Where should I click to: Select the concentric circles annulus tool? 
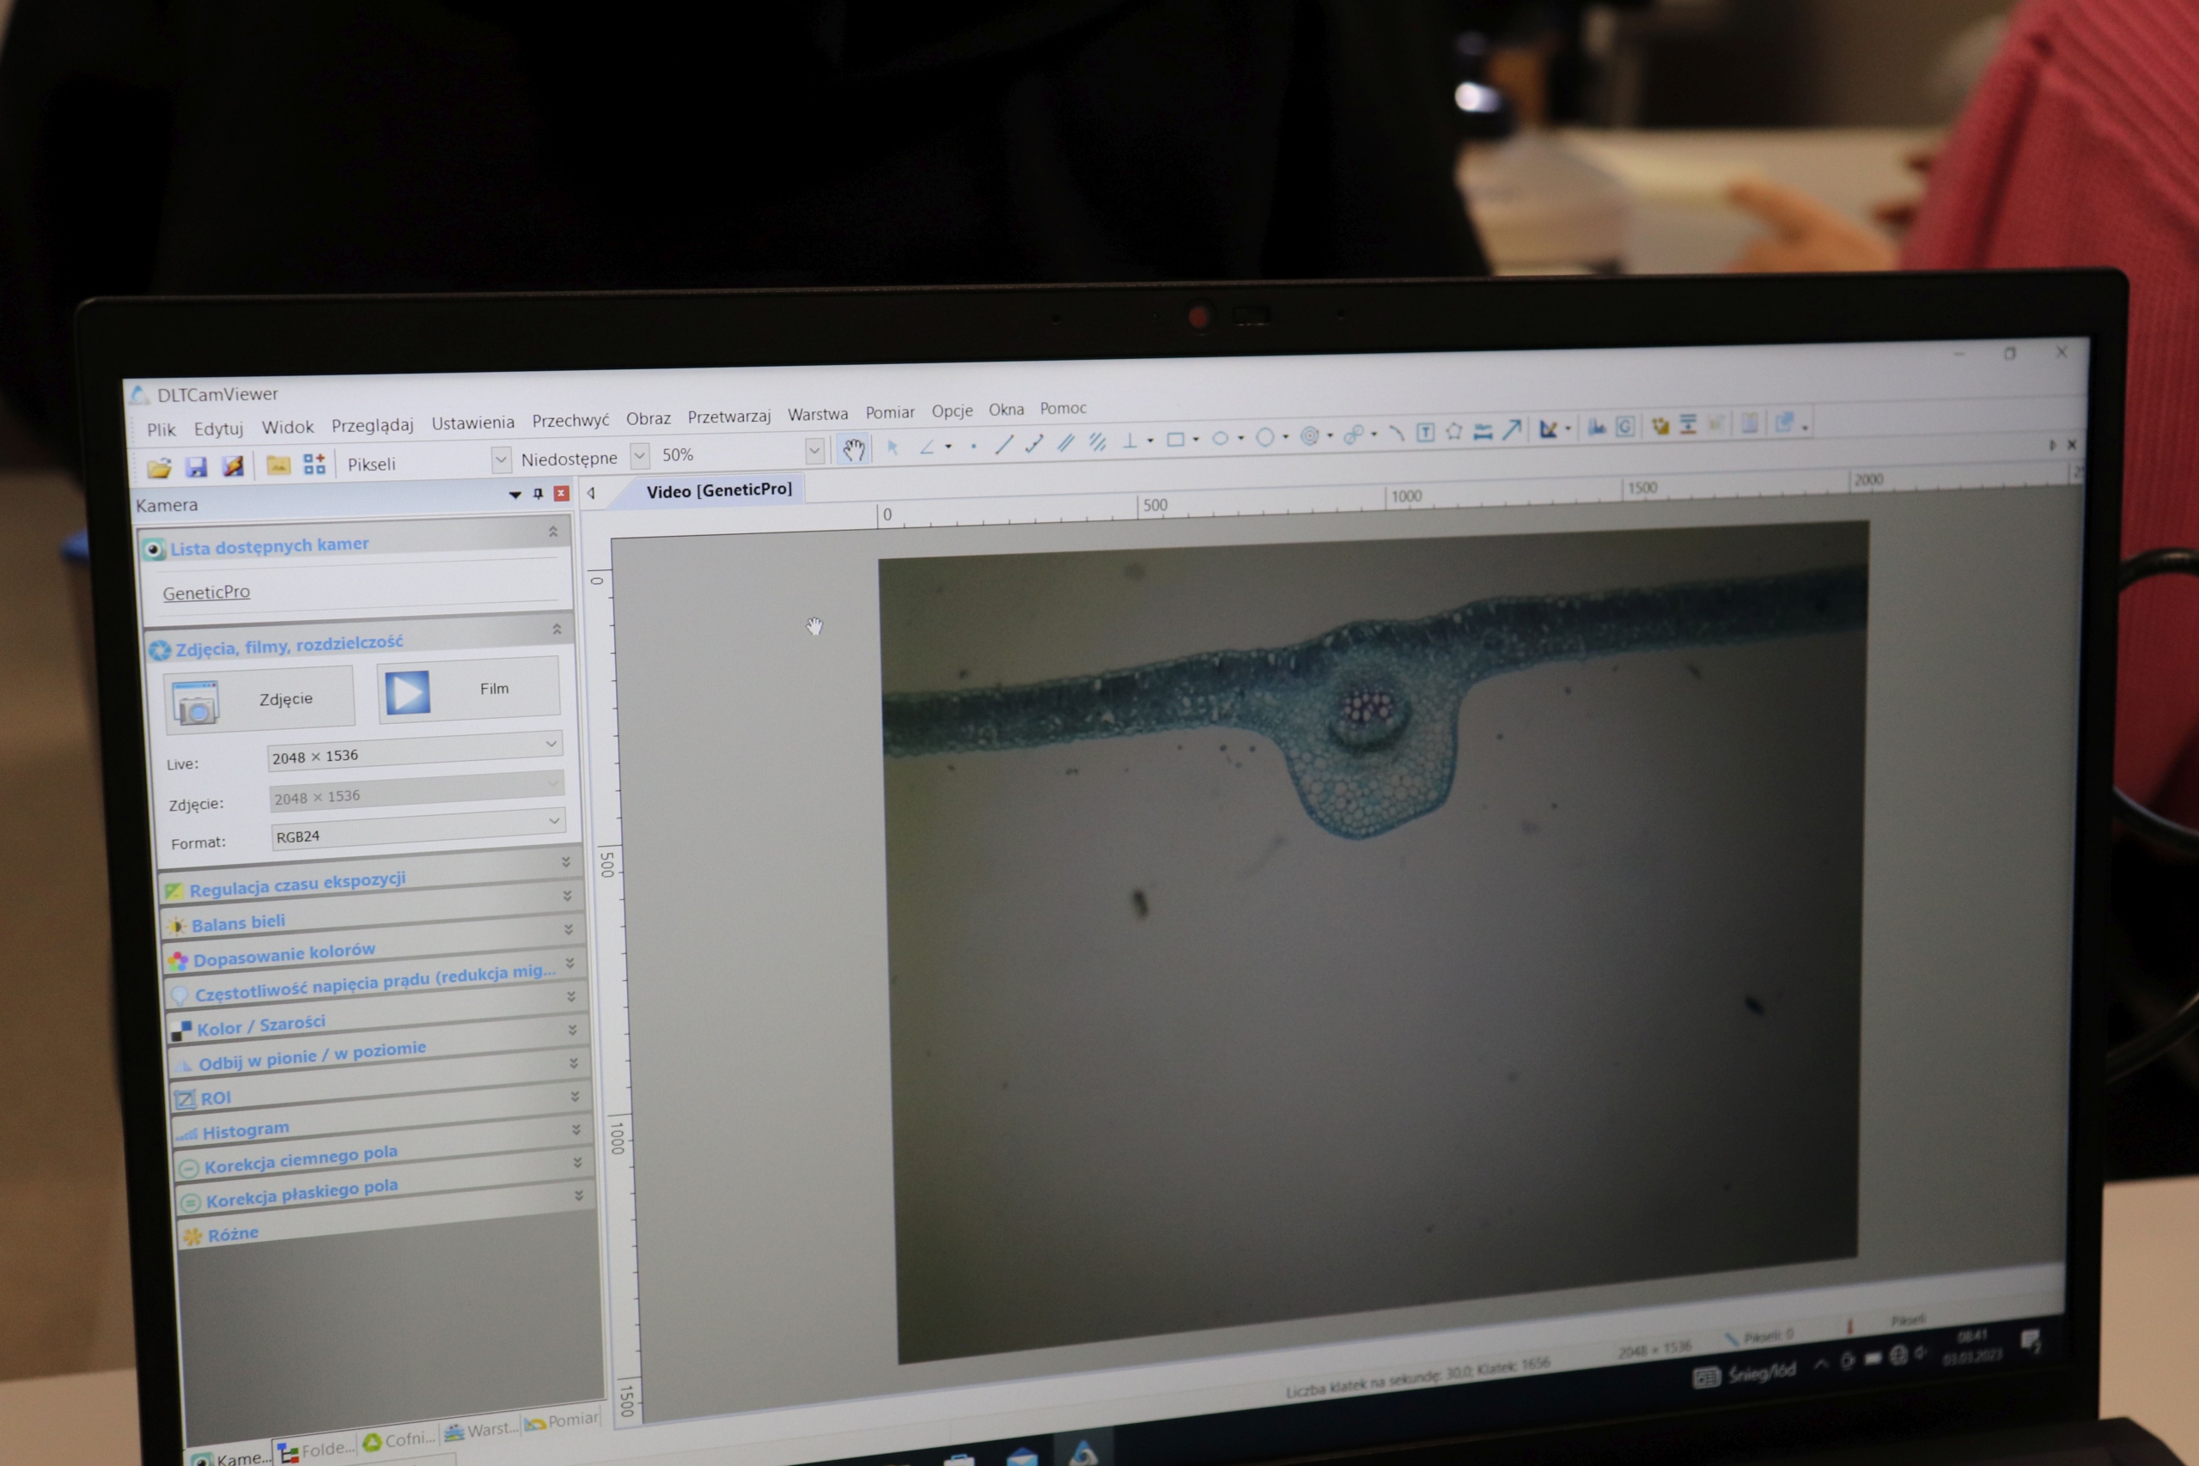pyautogui.click(x=1310, y=435)
